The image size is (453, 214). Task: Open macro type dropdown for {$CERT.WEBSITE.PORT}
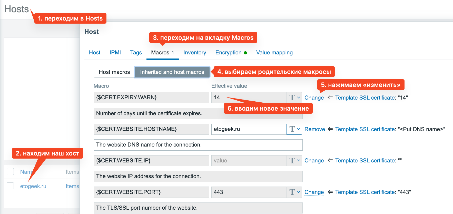click(294, 192)
